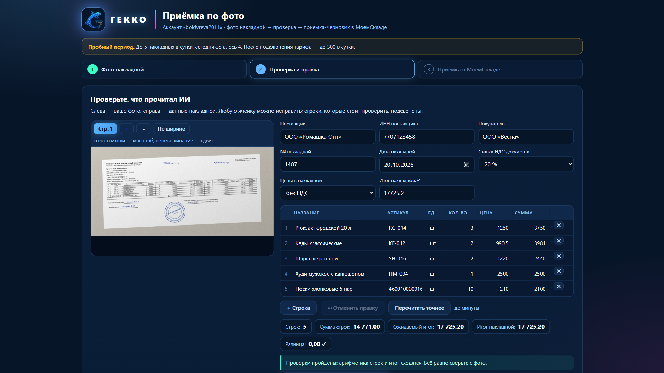This screenshot has height=373, width=664.
Task: Delete row Кеды классические
Action: [x=559, y=241]
